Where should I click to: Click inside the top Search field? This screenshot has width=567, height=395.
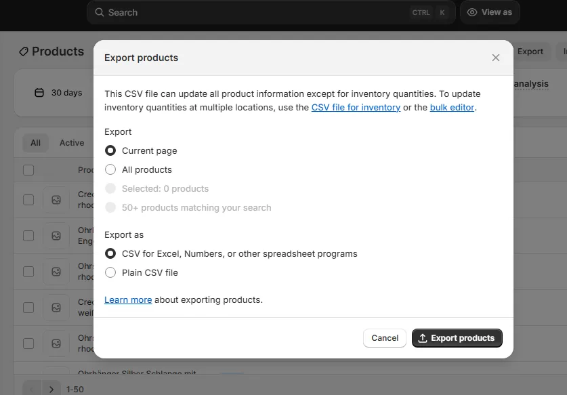point(203,12)
